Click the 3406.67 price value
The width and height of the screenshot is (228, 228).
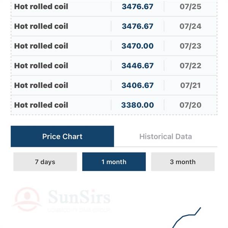click(138, 85)
